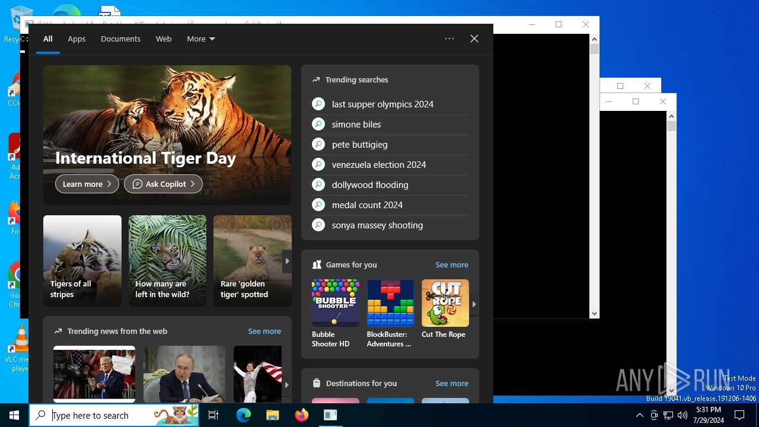Open the Windows Start menu
This screenshot has height=427, width=759.
click(14, 415)
